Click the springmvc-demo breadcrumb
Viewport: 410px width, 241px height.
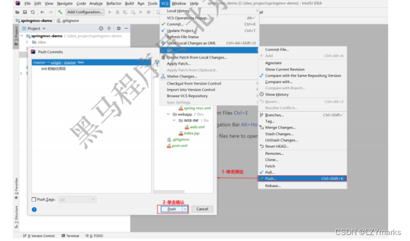pyautogui.click(x=34, y=20)
